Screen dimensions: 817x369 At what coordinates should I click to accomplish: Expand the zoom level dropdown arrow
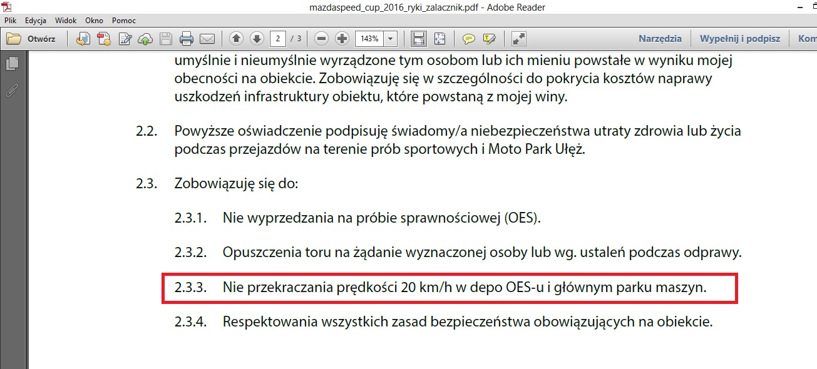391,39
